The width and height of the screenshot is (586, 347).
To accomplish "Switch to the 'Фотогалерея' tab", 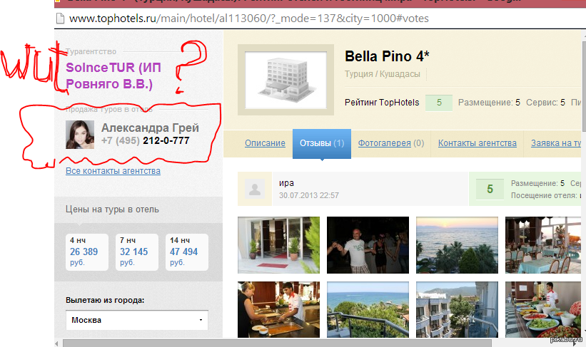I will coord(384,143).
